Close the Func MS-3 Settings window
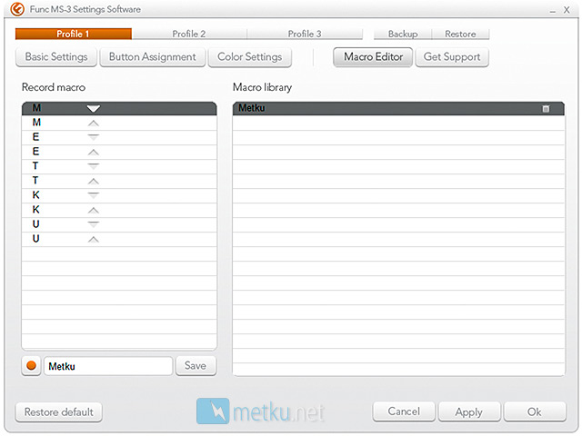The height and width of the screenshot is (436, 582). pos(567,10)
